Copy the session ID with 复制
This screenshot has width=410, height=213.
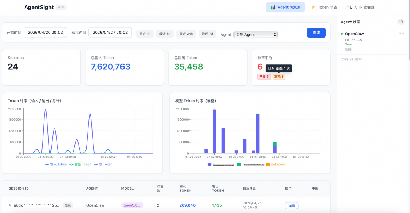pyautogui.click(x=68, y=205)
